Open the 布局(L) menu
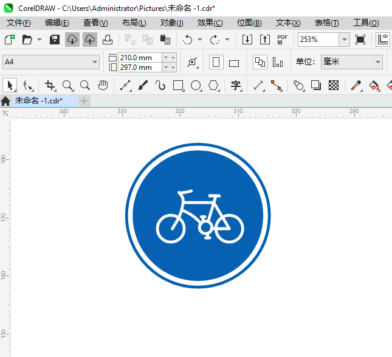The height and width of the screenshot is (357, 392). tap(134, 23)
